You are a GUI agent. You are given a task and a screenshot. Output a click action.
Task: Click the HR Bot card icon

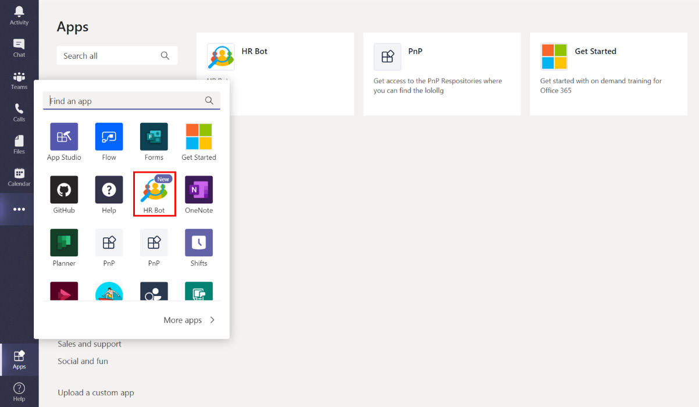pyautogui.click(x=221, y=57)
